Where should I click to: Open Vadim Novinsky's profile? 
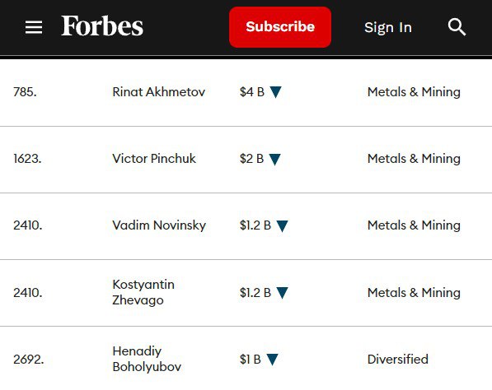tap(159, 225)
